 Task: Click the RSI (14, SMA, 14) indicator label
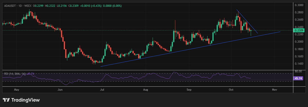click(x=15, y=74)
